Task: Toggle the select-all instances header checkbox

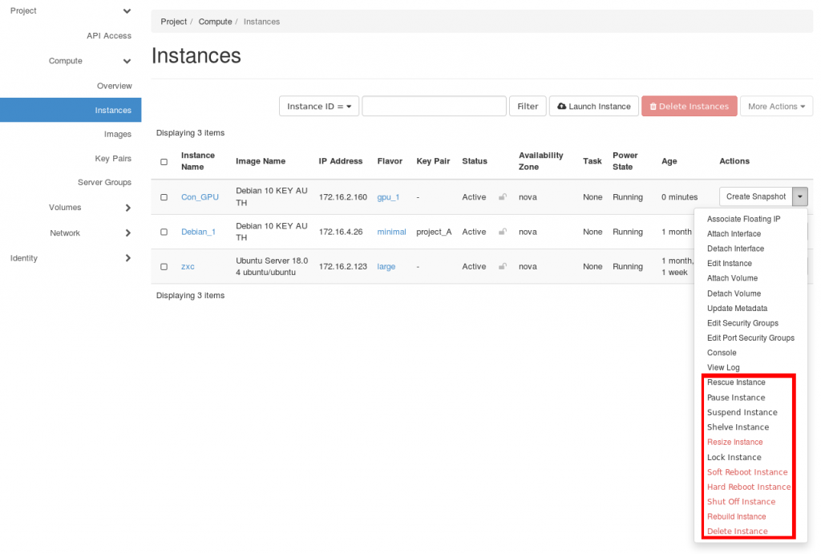Action: coord(164,162)
